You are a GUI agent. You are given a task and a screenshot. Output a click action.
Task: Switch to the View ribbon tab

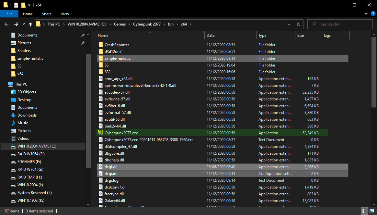click(x=65, y=14)
